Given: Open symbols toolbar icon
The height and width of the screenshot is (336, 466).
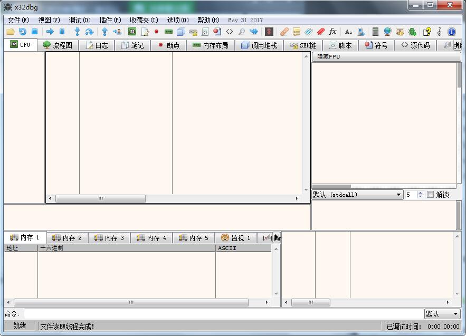Looking at the screenshot, I should (217, 32).
